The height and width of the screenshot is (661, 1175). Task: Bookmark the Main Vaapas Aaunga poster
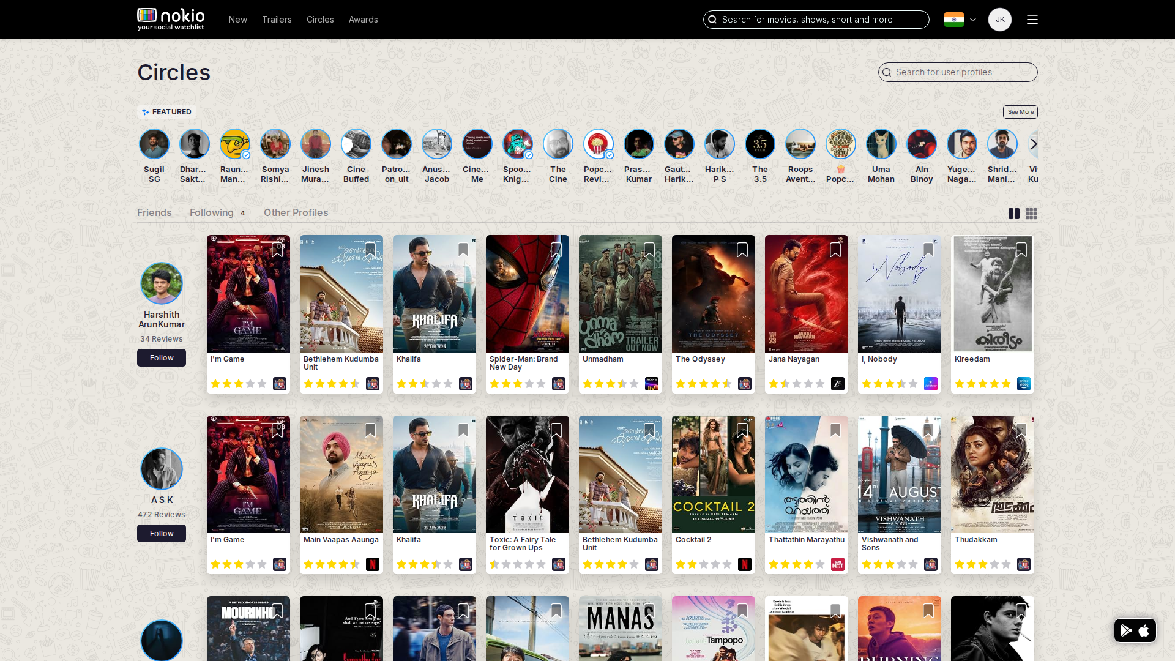point(370,430)
